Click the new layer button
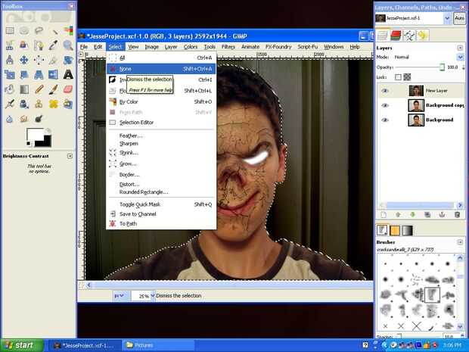469x352 pixels. 384,215
